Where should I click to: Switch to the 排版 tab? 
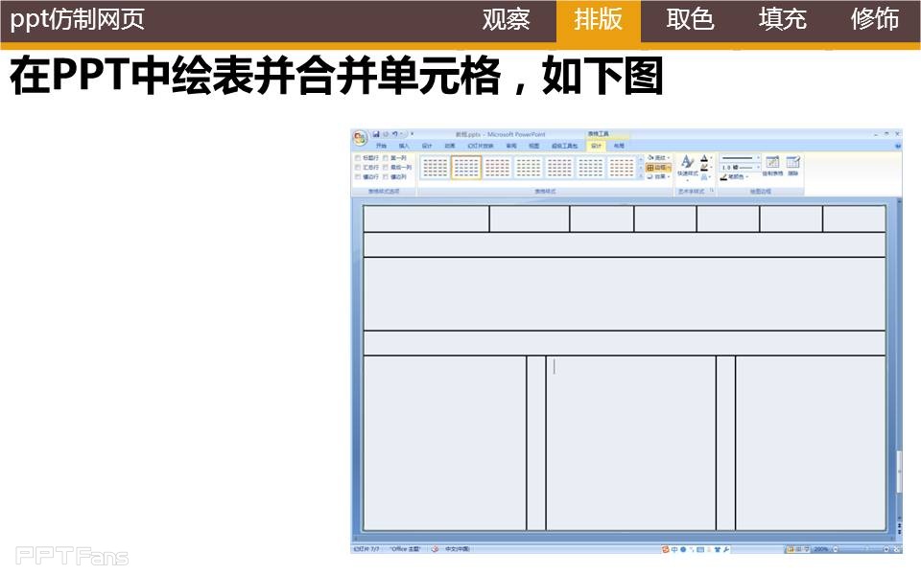(598, 20)
